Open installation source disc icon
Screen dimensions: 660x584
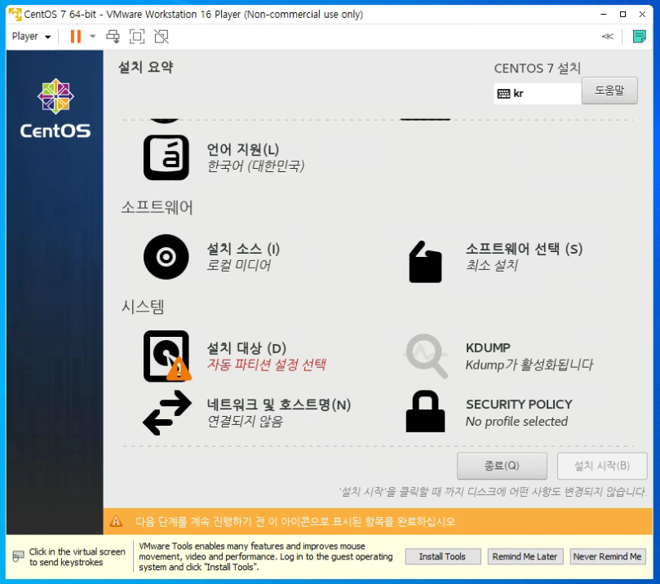tap(166, 257)
